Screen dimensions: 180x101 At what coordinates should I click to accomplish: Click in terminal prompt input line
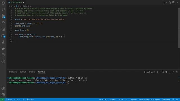coord(68,82)
